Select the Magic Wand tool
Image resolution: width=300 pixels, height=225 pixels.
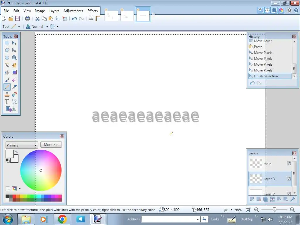point(7,65)
